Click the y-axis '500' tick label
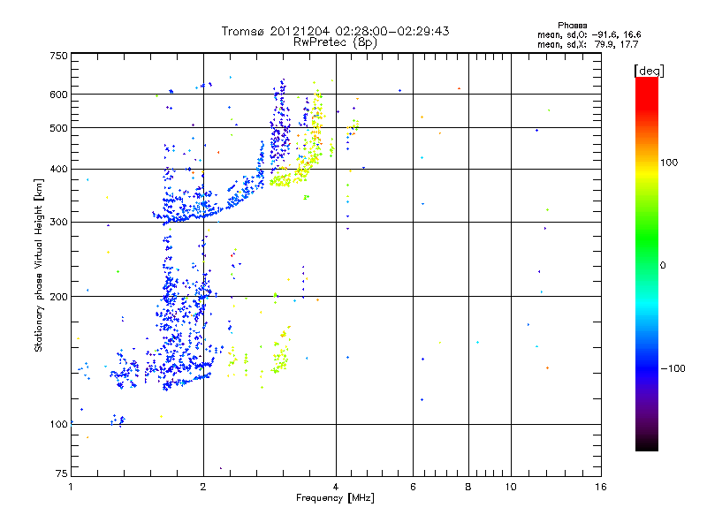Screen dimensions: 707x530 point(58,128)
